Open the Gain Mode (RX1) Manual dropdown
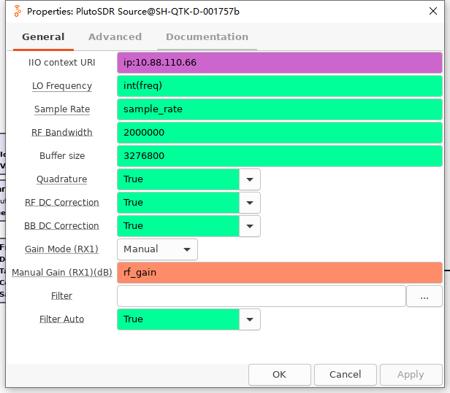Image resolution: width=450 pixels, height=393 pixels. pos(157,249)
